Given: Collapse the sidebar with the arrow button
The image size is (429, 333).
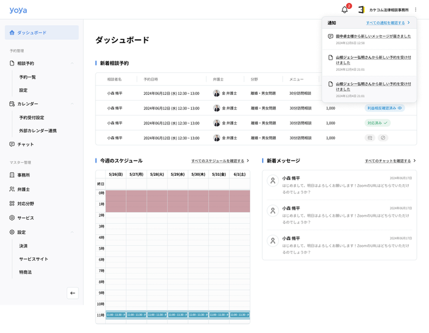Looking at the screenshot, I should pos(73,292).
